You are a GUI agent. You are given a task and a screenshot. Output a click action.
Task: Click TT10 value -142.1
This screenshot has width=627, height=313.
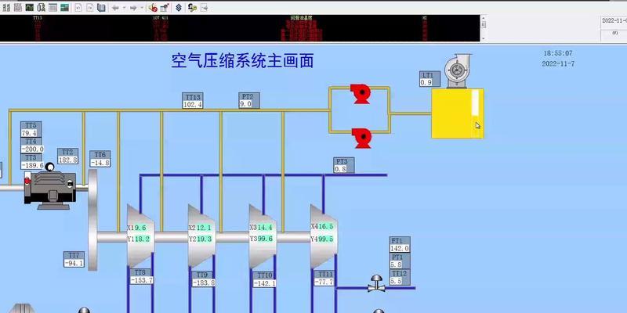pyautogui.click(x=264, y=283)
